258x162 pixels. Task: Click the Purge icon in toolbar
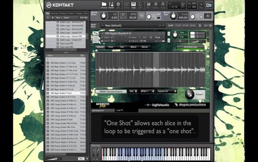pos(163,5)
